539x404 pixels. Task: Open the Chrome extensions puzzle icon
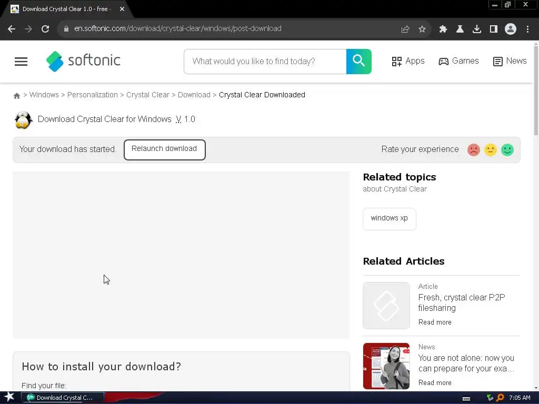(443, 29)
